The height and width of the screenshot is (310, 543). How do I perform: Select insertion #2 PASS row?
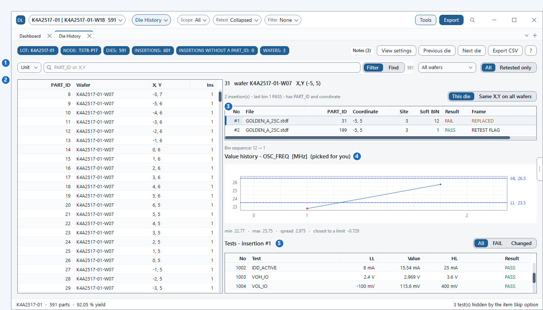pyautogui.click(x=380, y=130)
